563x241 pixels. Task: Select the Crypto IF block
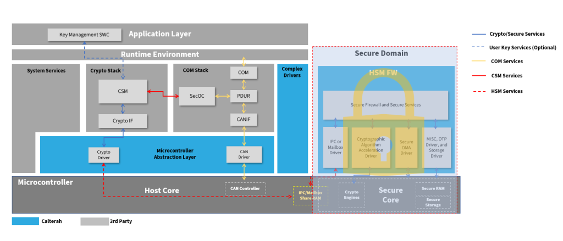point(123,120)
